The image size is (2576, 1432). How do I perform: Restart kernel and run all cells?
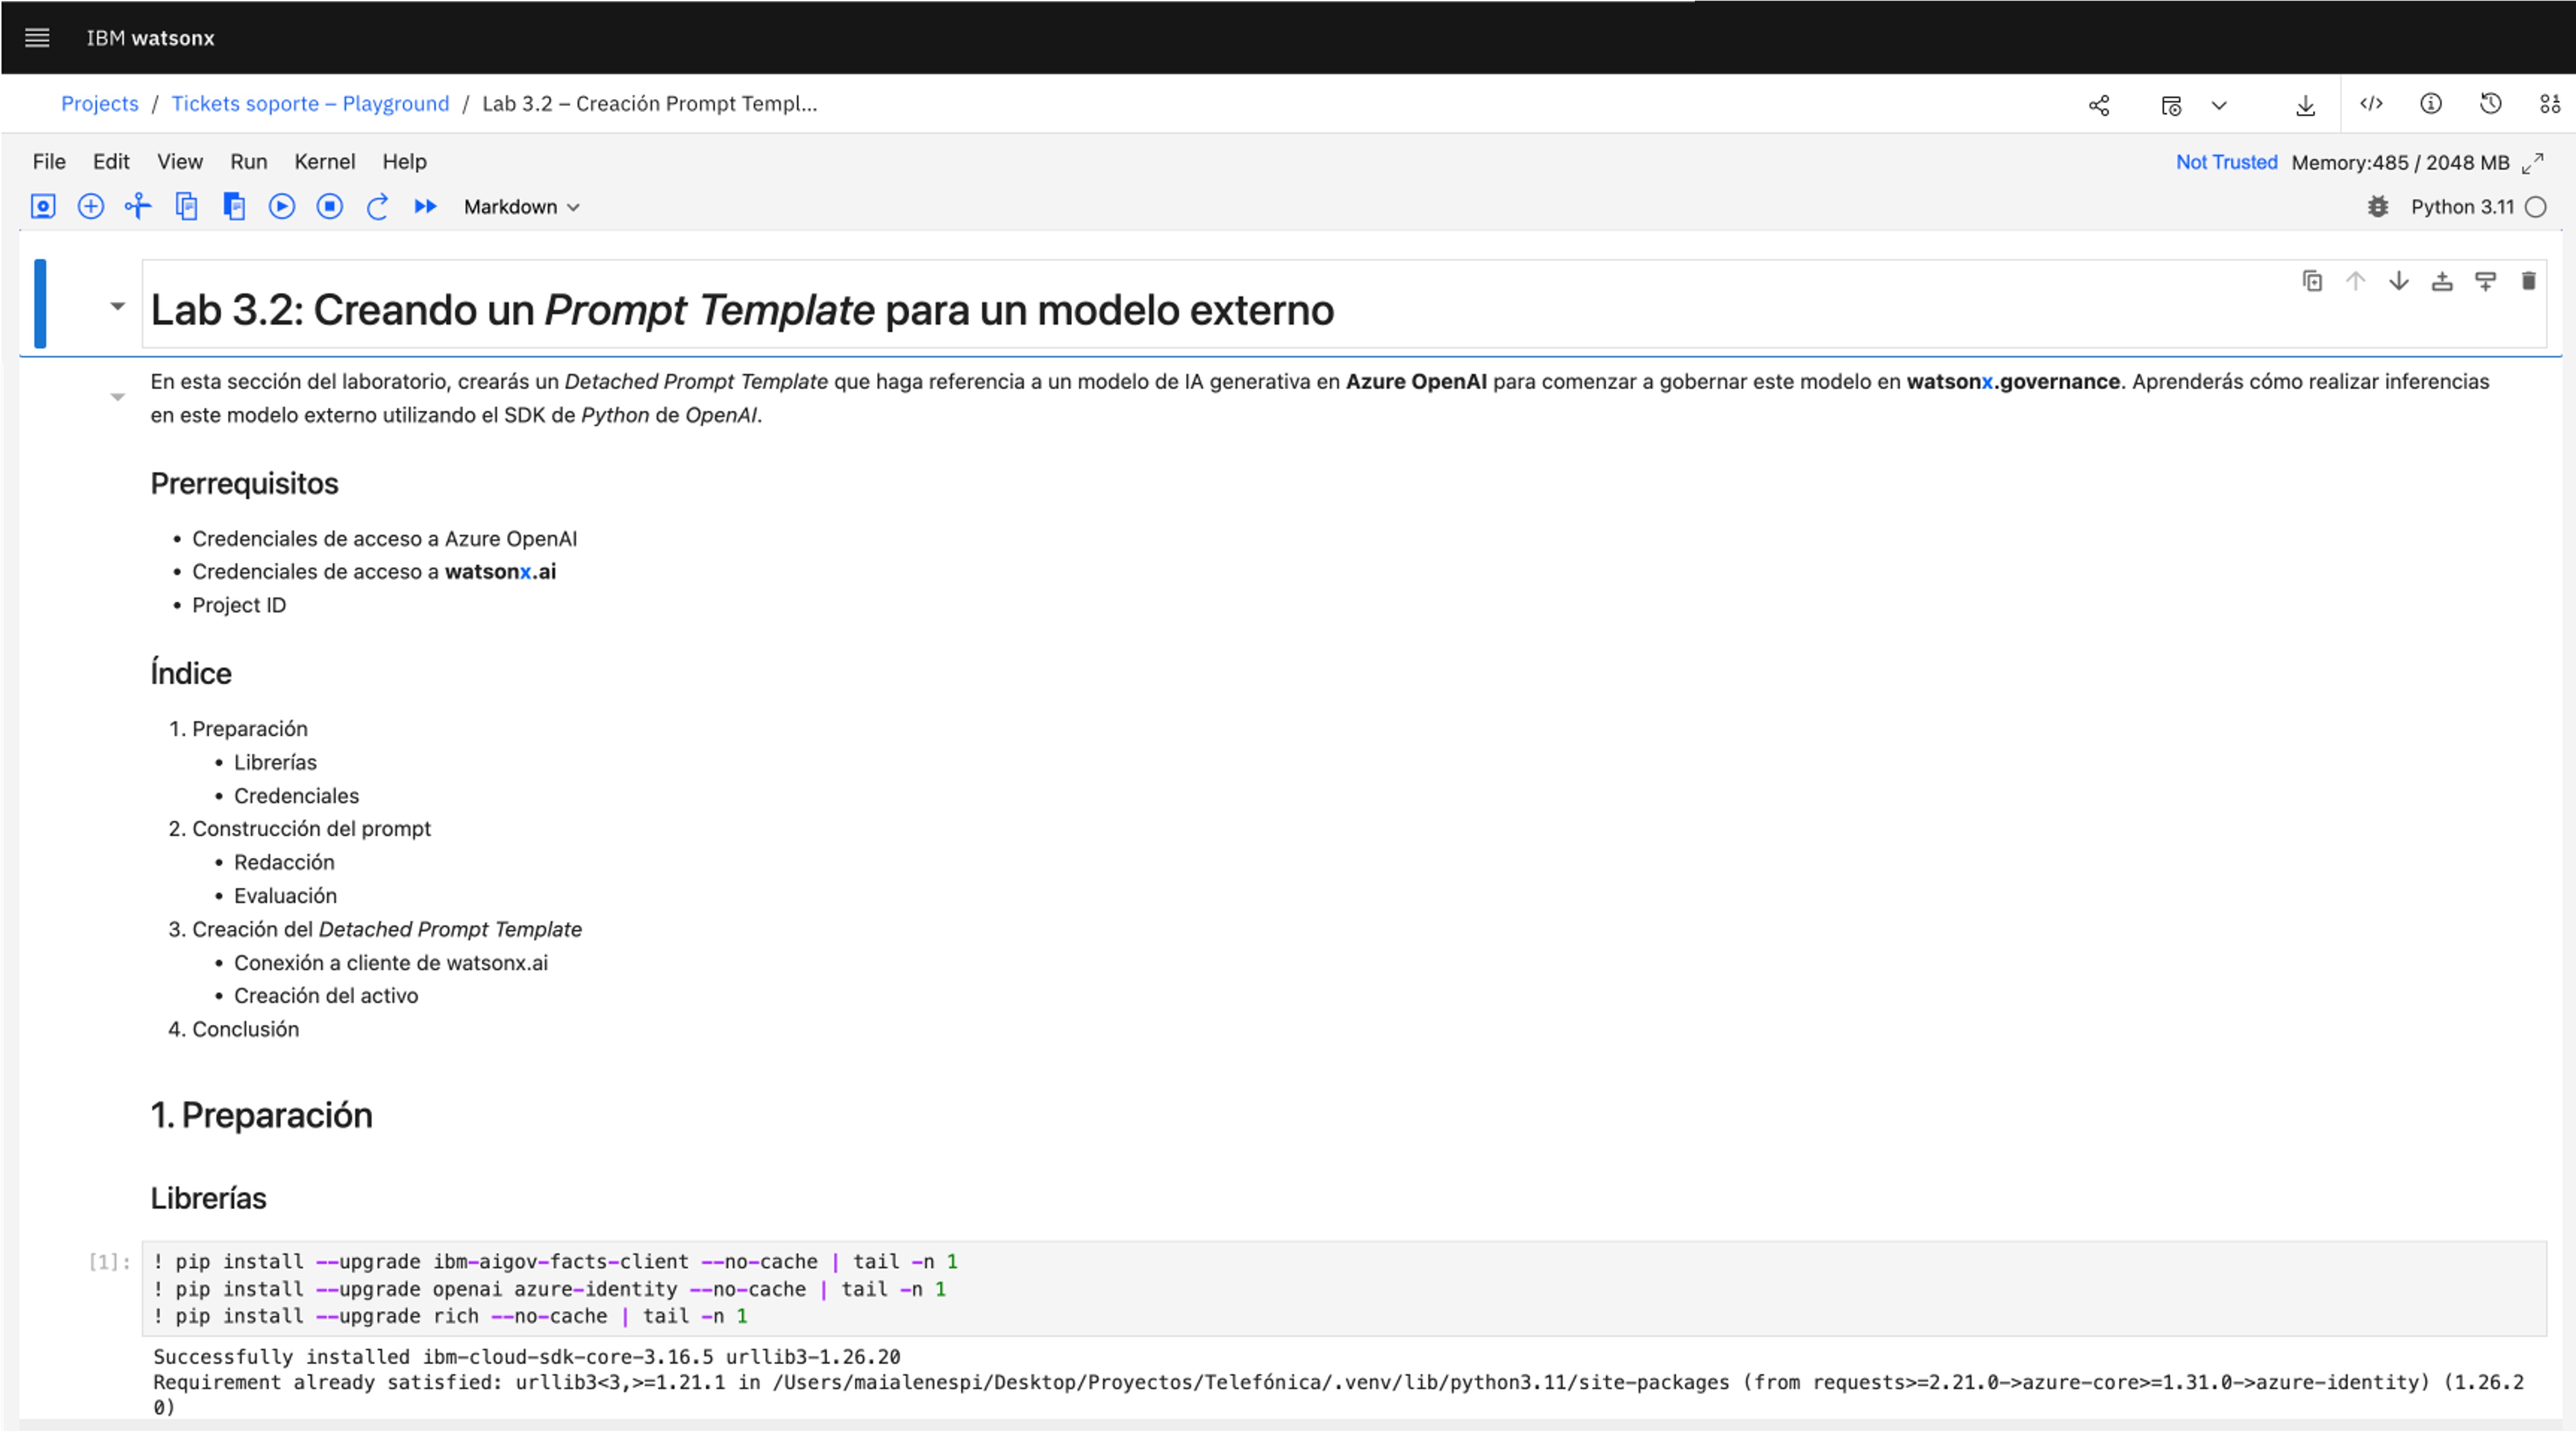tap(425, 207)
